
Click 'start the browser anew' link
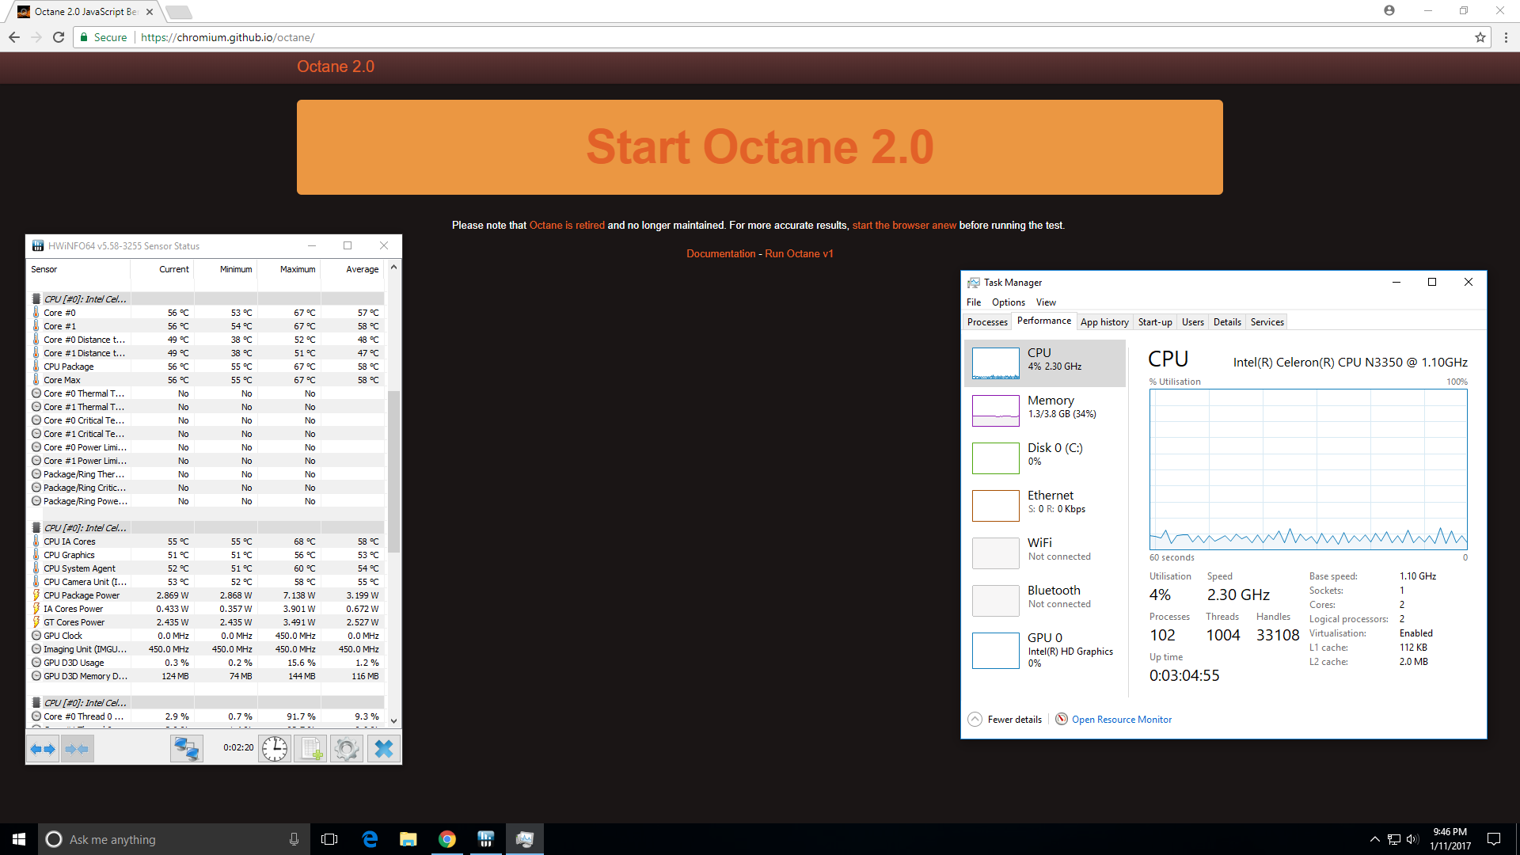coord(904,226)
